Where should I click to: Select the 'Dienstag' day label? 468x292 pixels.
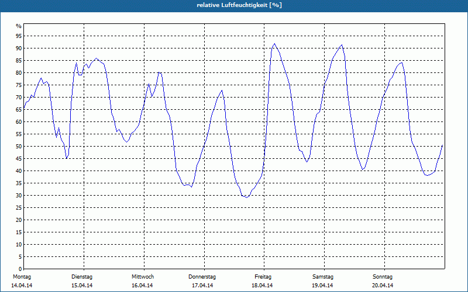(82, 277)
